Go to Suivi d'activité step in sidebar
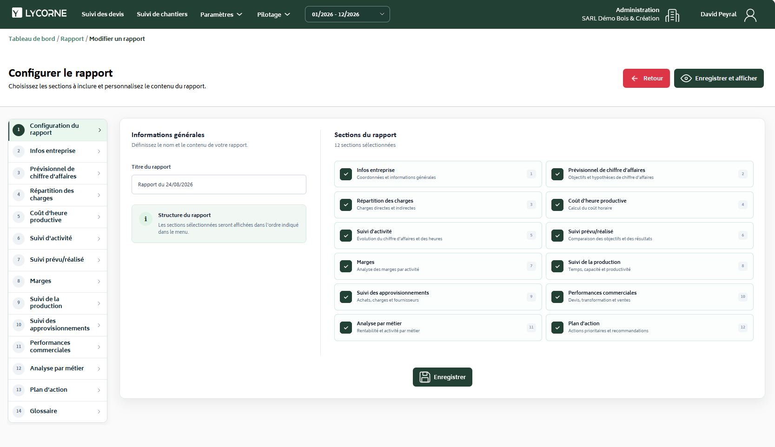 tap(58, 238)
